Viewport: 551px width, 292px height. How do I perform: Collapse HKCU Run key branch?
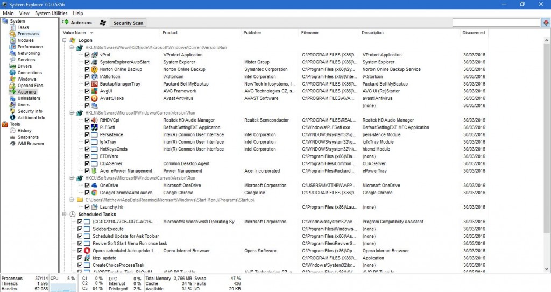coord(72,178)
